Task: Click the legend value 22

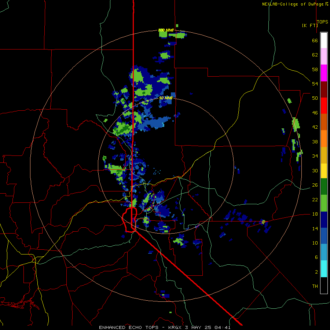Action: click(315, 199)
